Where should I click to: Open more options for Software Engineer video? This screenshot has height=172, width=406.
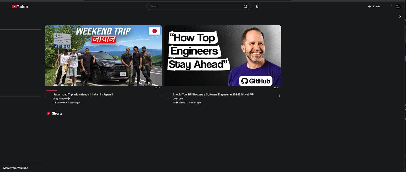click(x=279, y=95)
